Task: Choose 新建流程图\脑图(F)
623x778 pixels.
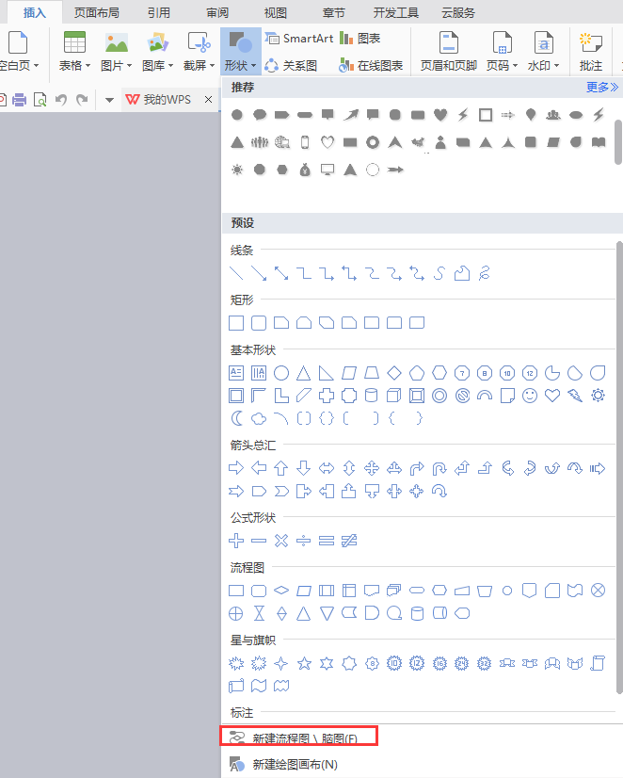Action: coord(299,736)
